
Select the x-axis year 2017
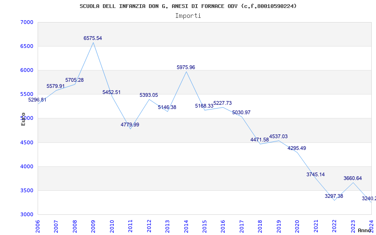point(242,227)
